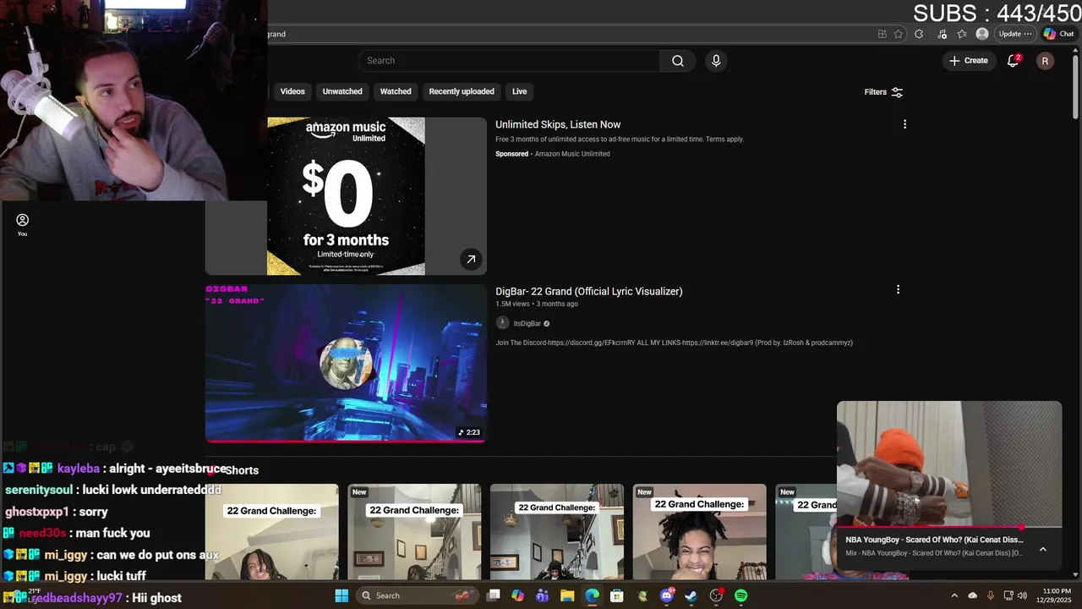Image resolution: width=1082 pixels, height=609 pixels.
Task: Open the Amazon ad external link arrow
Action: pos(471,260)
